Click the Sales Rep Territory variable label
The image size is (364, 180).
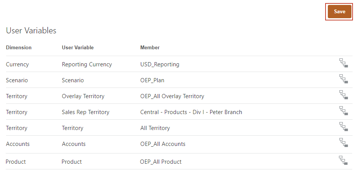point(85,112)
